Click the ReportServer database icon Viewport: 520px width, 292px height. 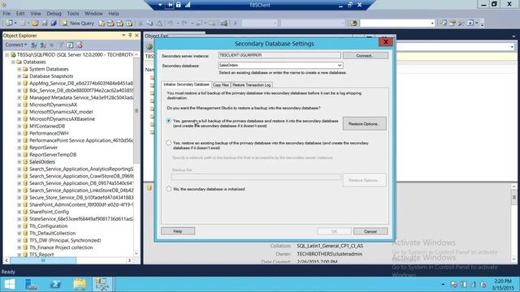point(25,148)
